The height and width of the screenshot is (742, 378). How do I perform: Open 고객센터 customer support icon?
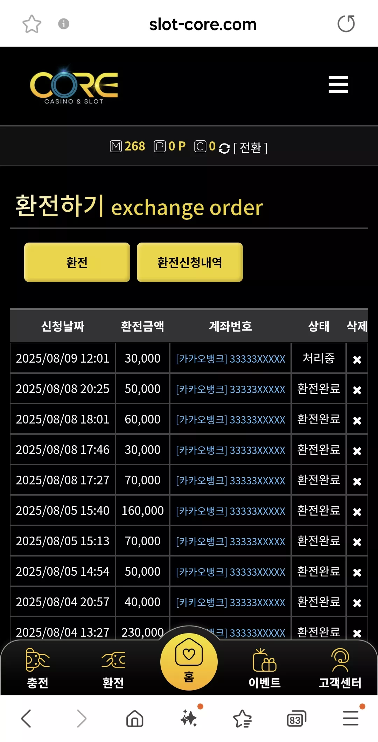tap(340, 668)
